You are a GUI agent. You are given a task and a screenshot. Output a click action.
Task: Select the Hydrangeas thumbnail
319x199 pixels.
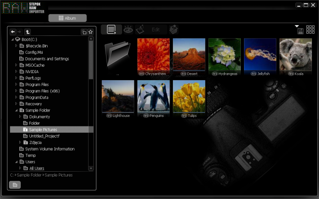pos(225,54)
